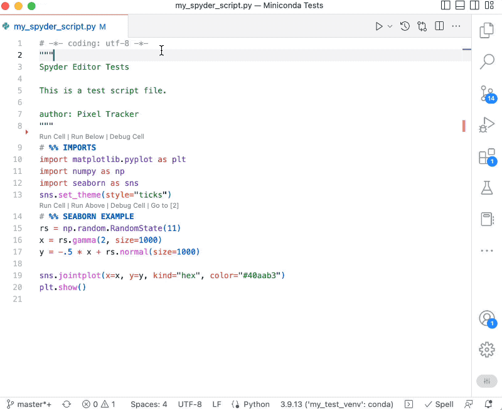Click the slider-controls pill in activity bar
This screenshot has width=502, height=410.
[x=487, y=381]
